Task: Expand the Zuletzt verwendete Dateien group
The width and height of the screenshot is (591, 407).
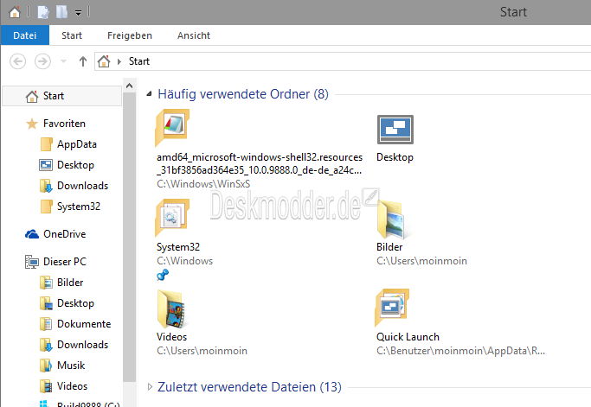Action: click(x=150, y=386)
